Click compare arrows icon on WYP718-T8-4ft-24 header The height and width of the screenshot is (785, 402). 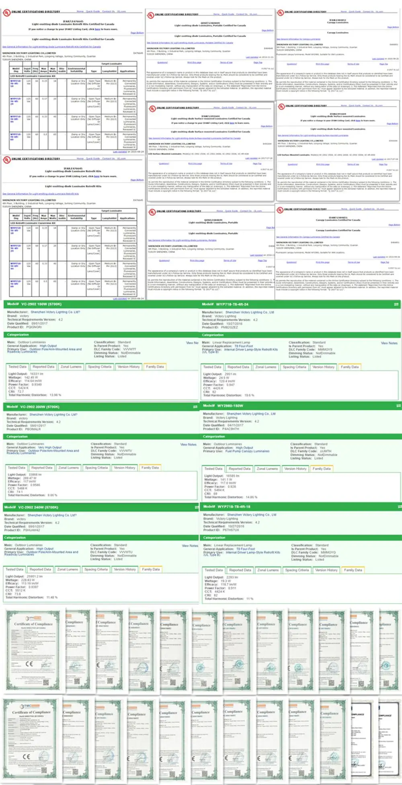396,304
